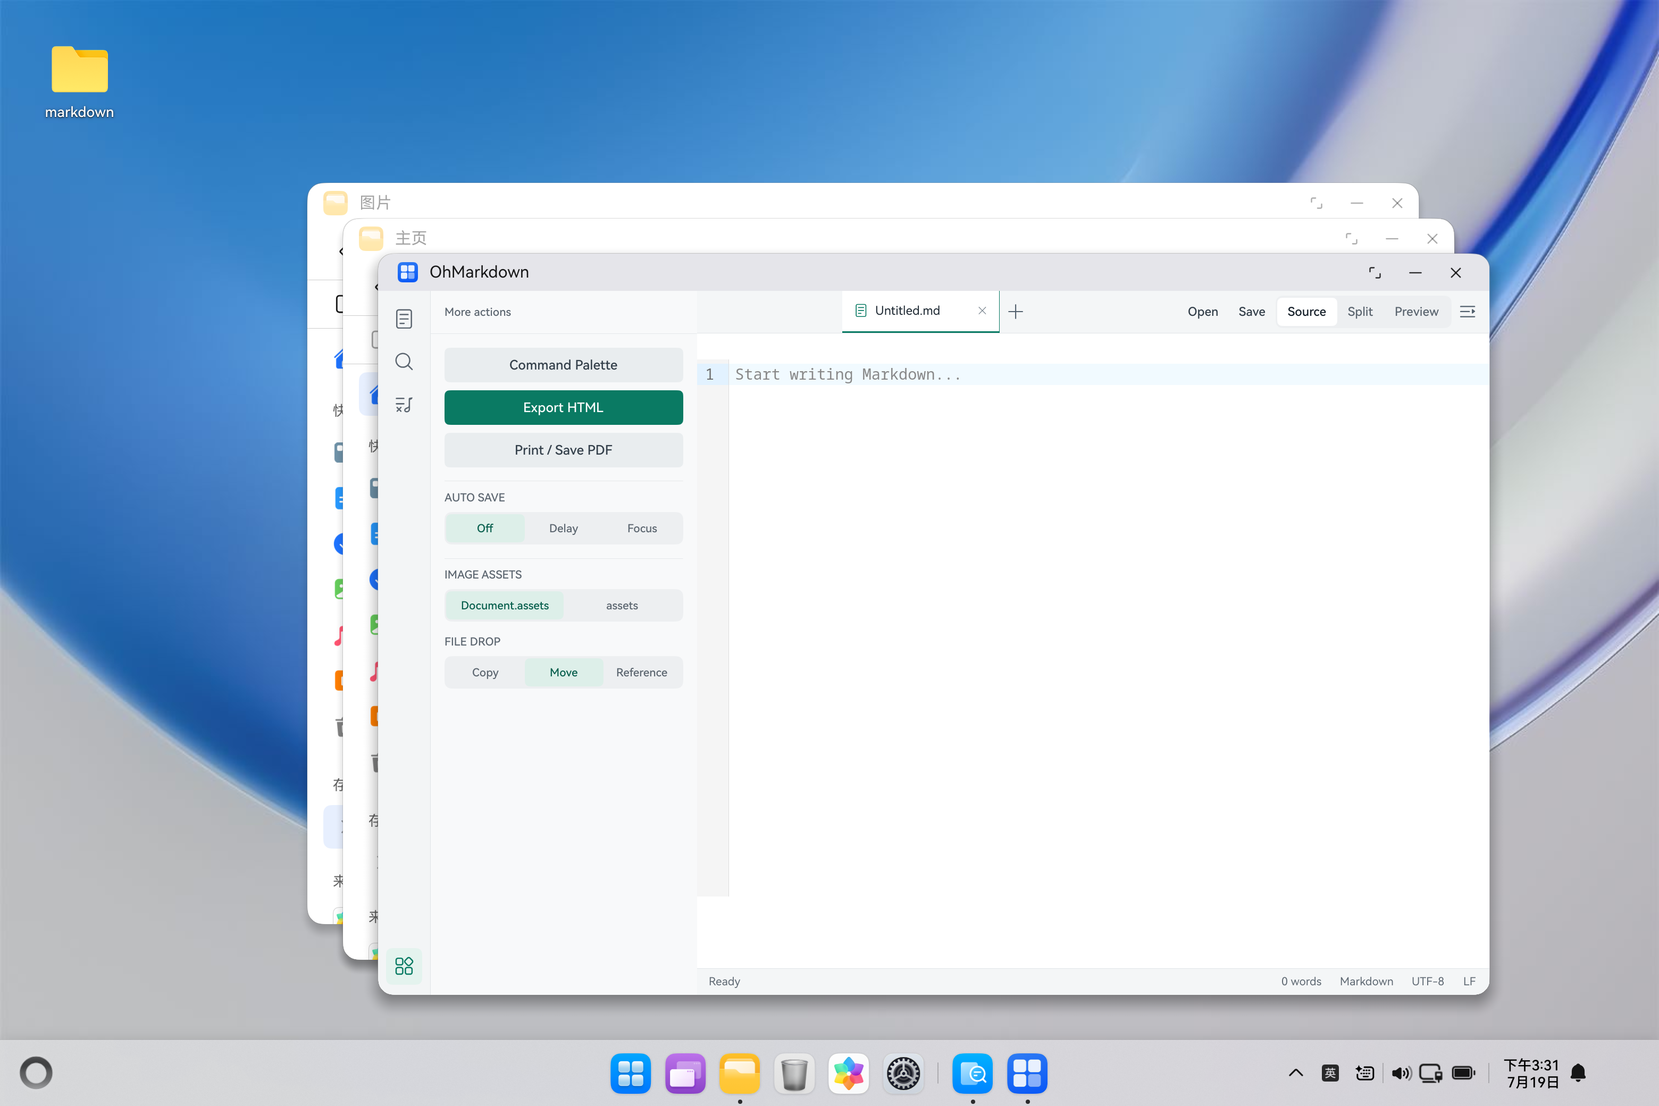Click the keyboard icon in tray

coord(1365,1073)
